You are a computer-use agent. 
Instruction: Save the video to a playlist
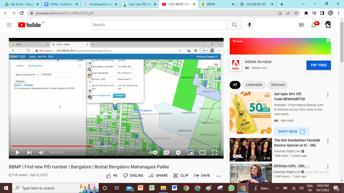click(x=202, y=176)
